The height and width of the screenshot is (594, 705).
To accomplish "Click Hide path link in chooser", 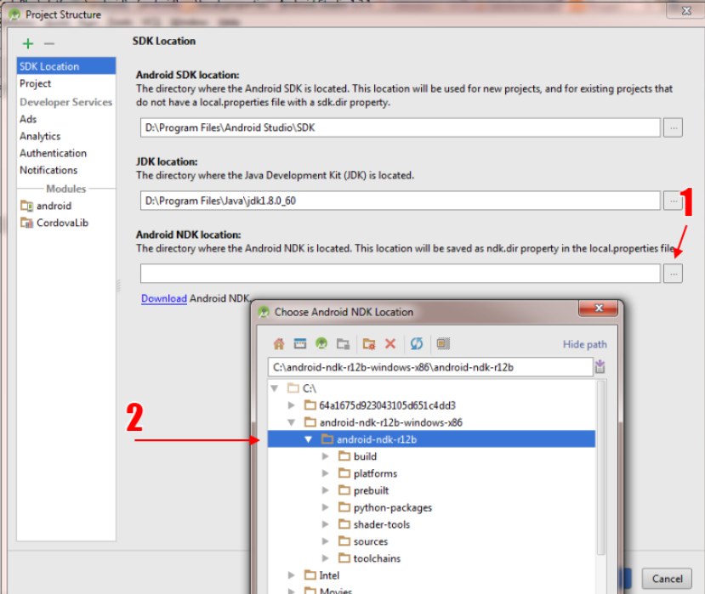I will (x=584, y=344).
